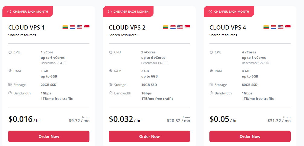
Task: Click the USA flag on Cloud VPS 2
Action: pos(180,27)
